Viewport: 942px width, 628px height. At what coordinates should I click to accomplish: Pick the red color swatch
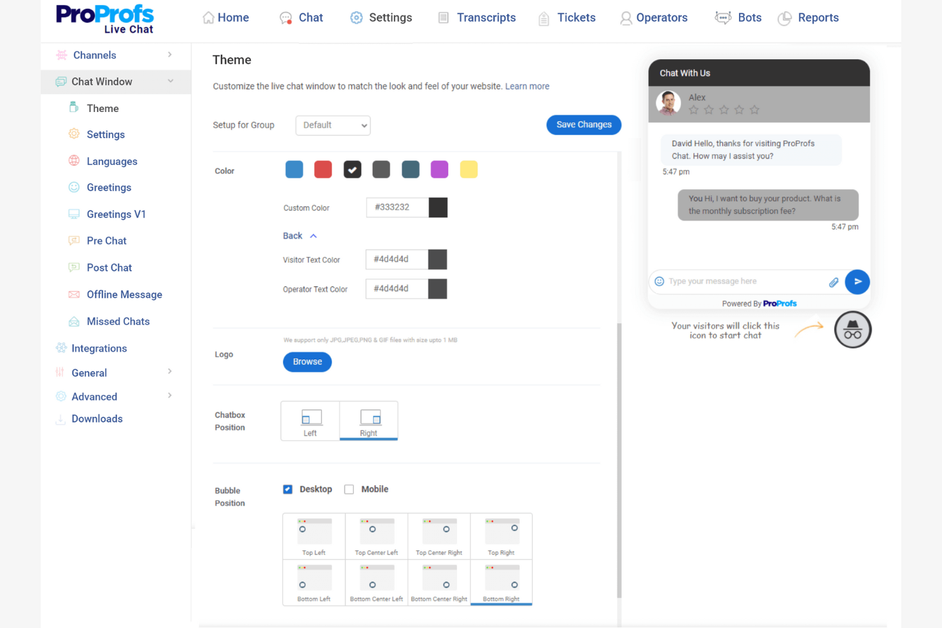tap(323, 169)
